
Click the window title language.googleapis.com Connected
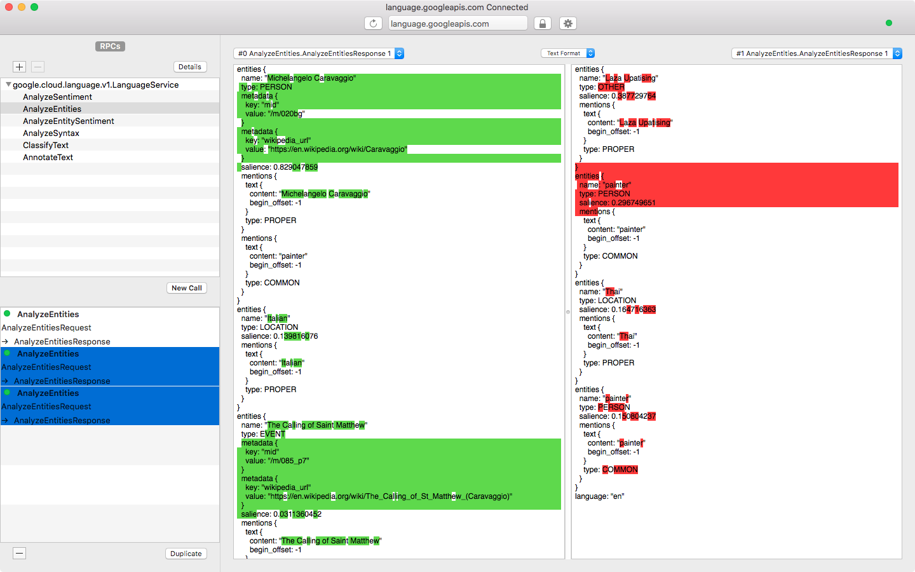[457, 7]
